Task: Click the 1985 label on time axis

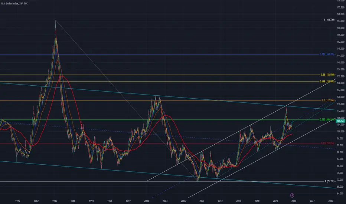Action: [55, 201]
